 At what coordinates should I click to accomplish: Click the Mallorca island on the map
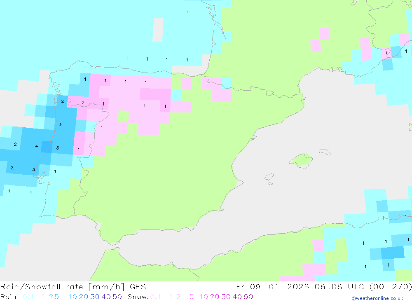point(301,160)
